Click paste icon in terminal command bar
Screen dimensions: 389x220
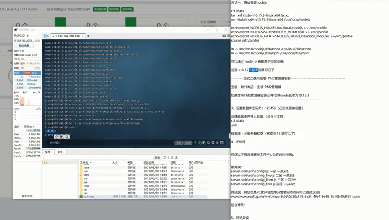click(204, 143)
